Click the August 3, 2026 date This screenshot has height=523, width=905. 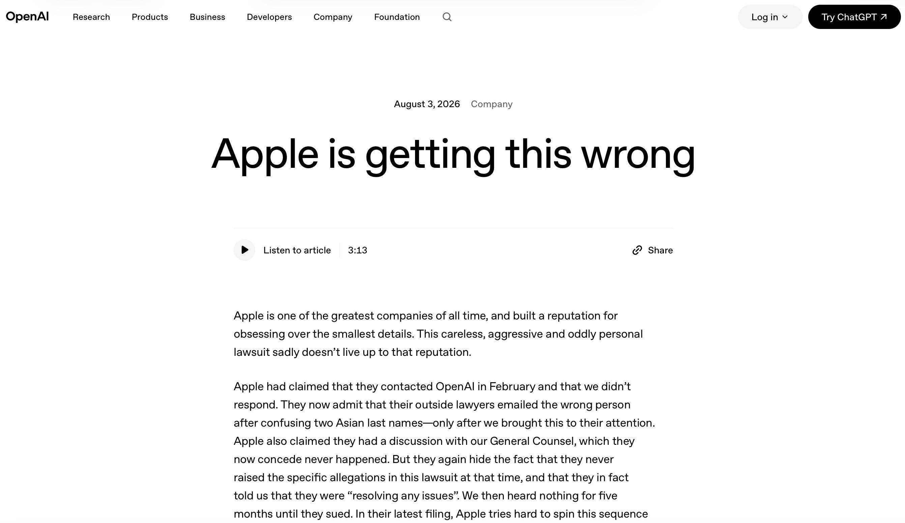(427, 104)
